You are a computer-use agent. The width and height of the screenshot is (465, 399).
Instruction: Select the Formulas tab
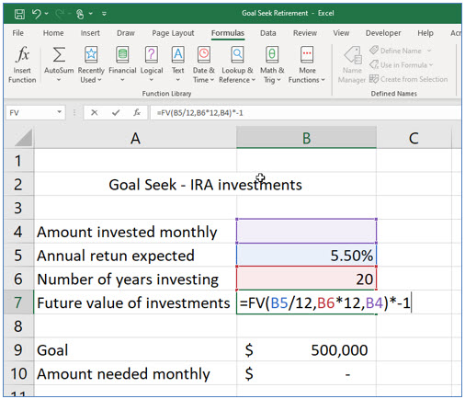228,33
